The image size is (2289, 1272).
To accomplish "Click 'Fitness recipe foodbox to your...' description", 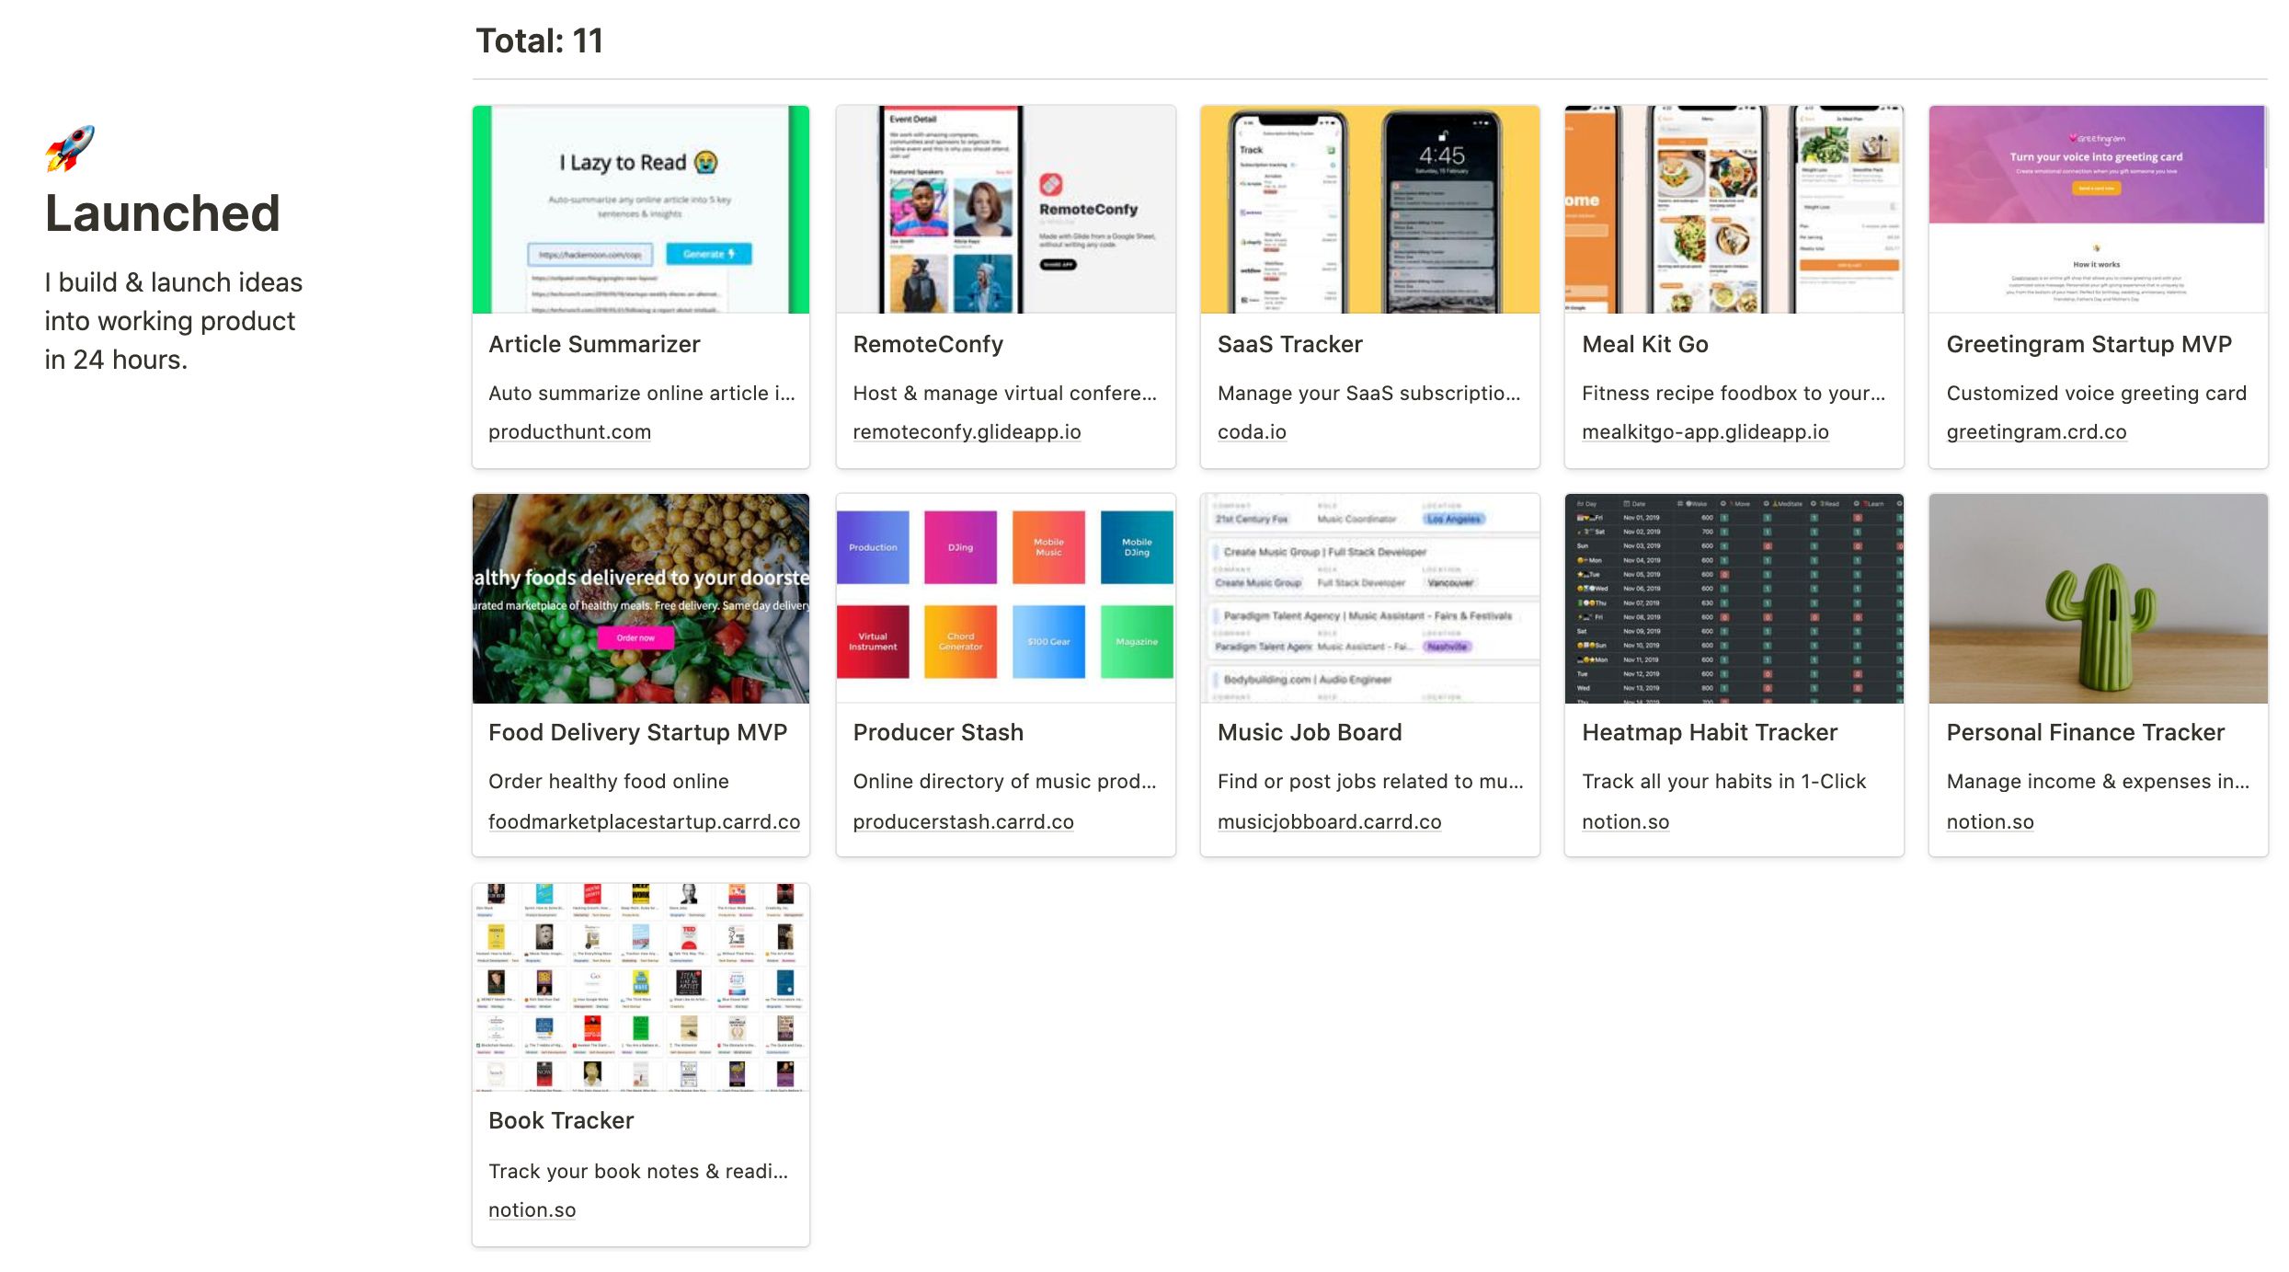I will [x=1734, y=393].
